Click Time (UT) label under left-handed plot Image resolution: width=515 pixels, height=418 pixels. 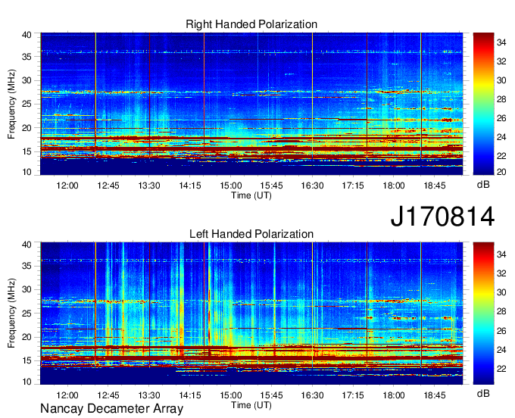coord(251,405)
